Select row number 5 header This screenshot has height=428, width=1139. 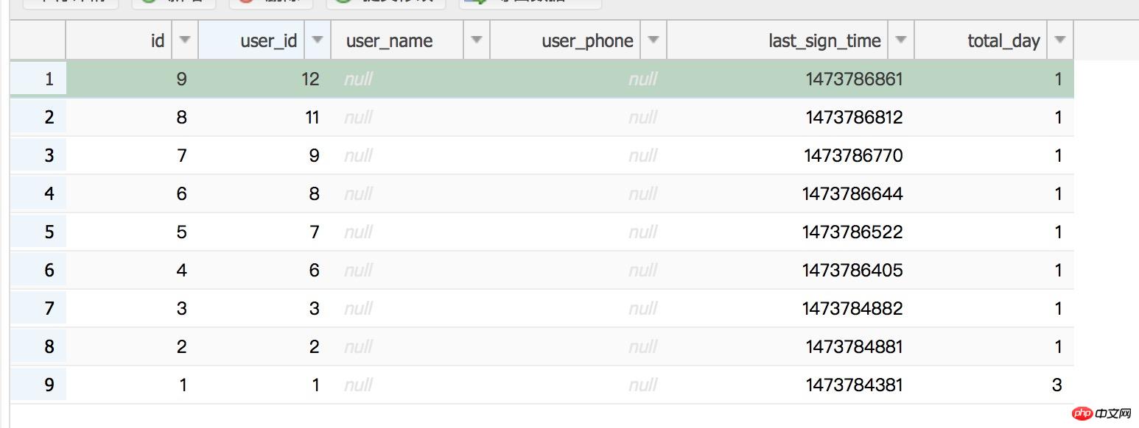[x=38, y=232]
